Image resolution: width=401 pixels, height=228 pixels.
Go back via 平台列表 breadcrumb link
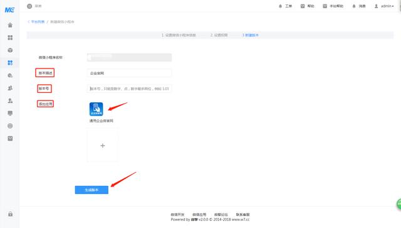(x=38, y=22)
